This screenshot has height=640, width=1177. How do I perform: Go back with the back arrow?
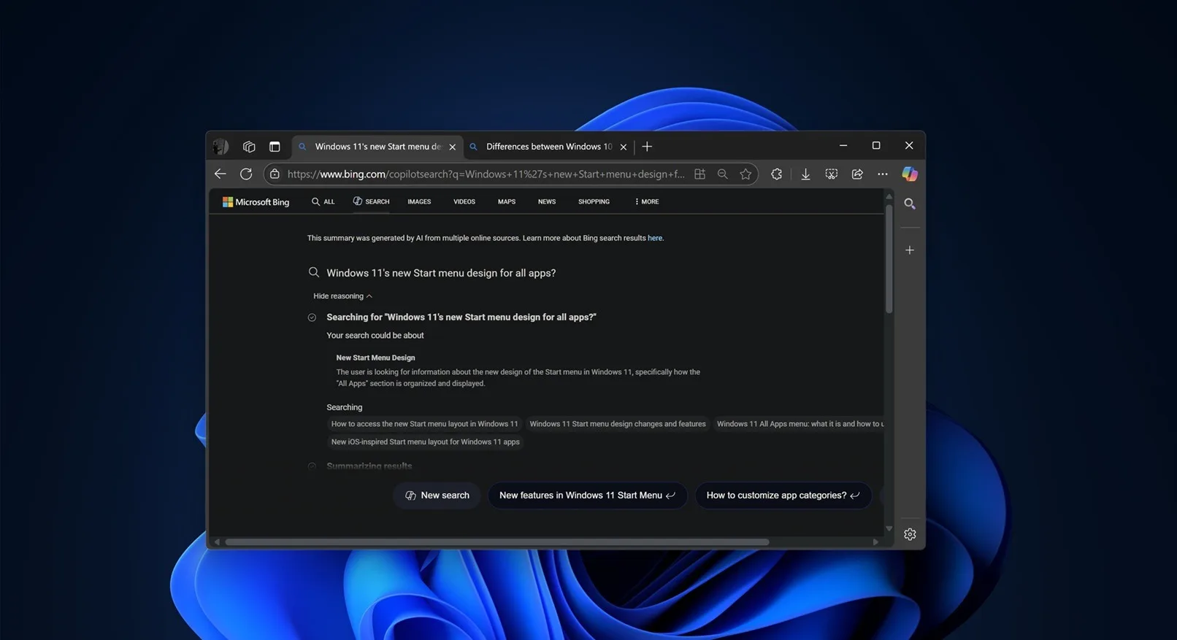(220, 174)
